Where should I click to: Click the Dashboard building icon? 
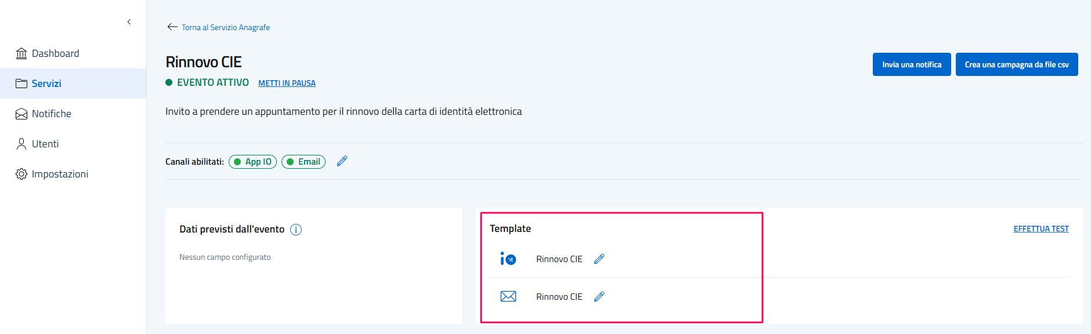(21, 53)
